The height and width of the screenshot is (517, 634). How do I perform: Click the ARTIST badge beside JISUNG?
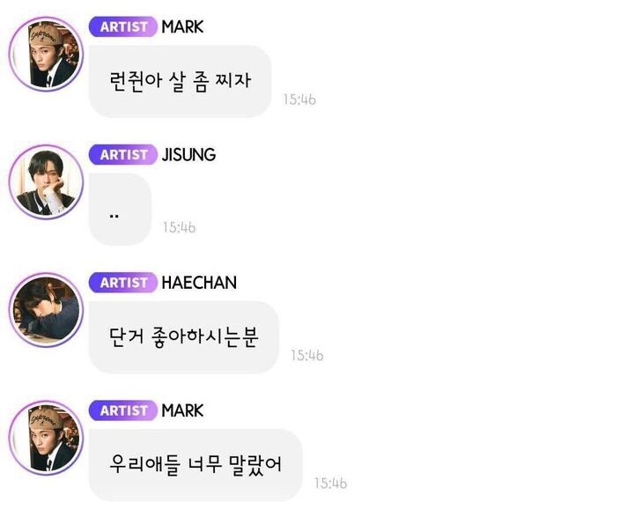coord(123,154)
